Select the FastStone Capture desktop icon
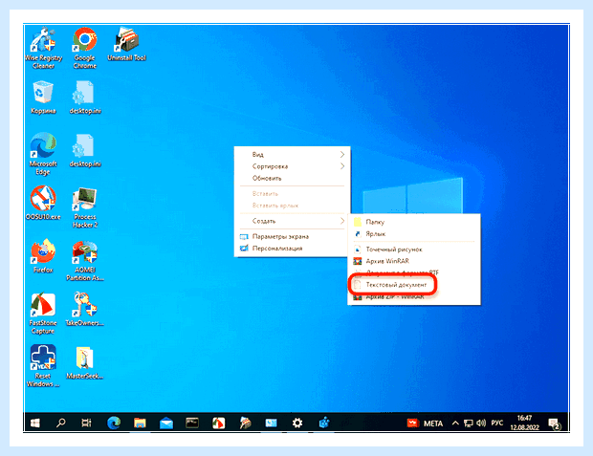Image resolution: width=593 pixels, height=456 pixels. coord(43,314)
